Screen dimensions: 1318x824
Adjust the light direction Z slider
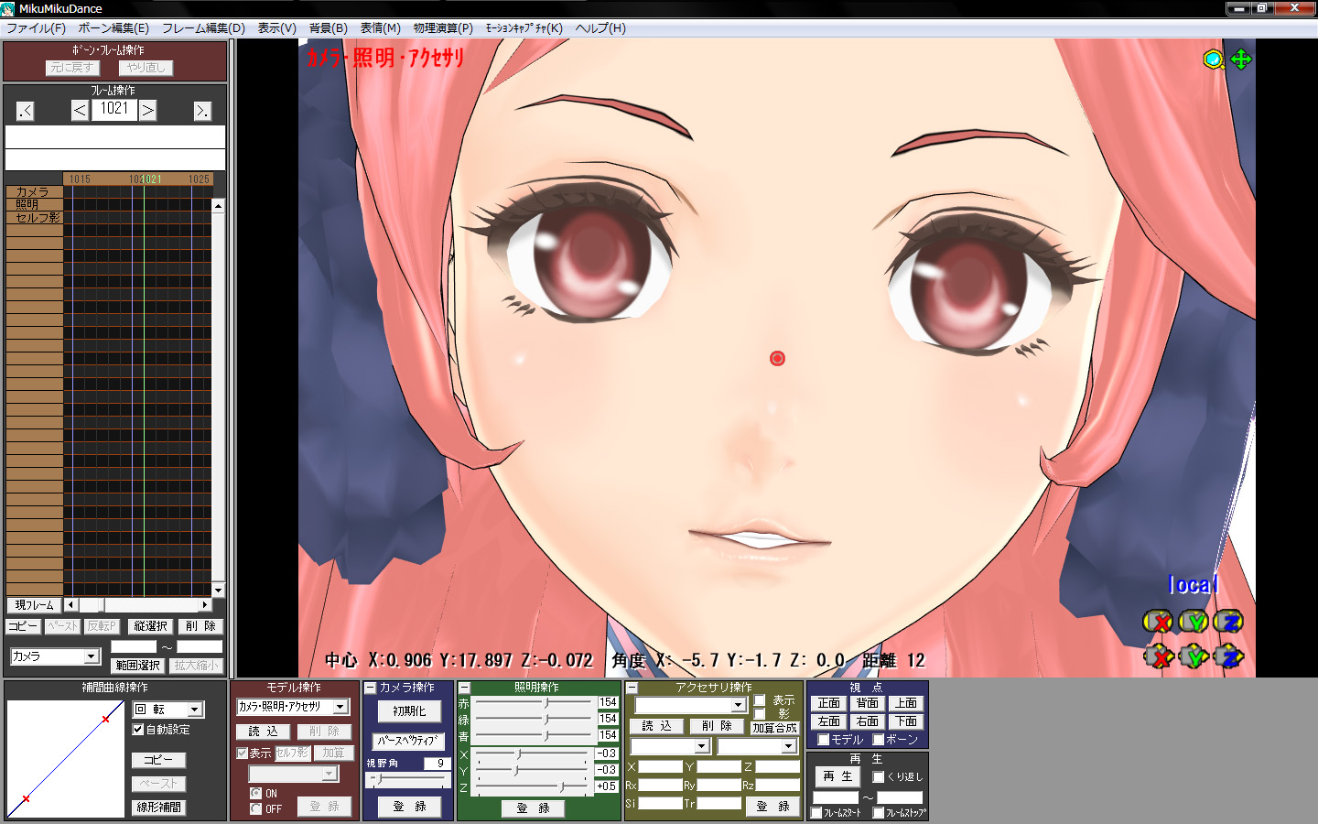pos(533,786)
